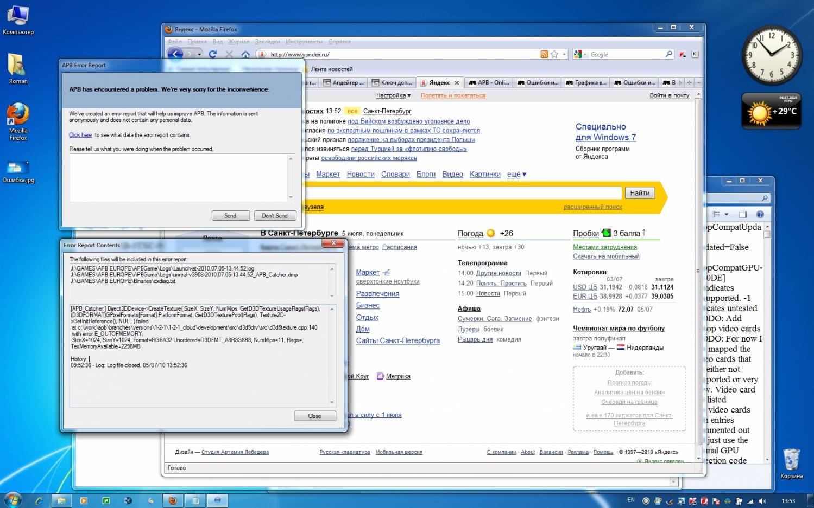
Task: Bookmark page with the star icon
Action: pos(554,54)
